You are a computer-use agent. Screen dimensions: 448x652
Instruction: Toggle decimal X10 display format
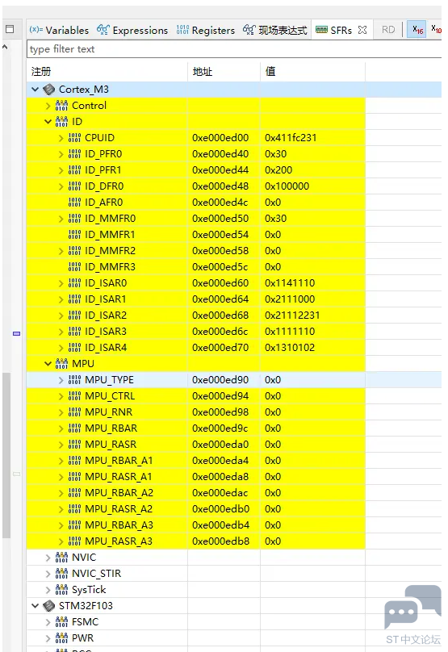[x=436, y=30]
